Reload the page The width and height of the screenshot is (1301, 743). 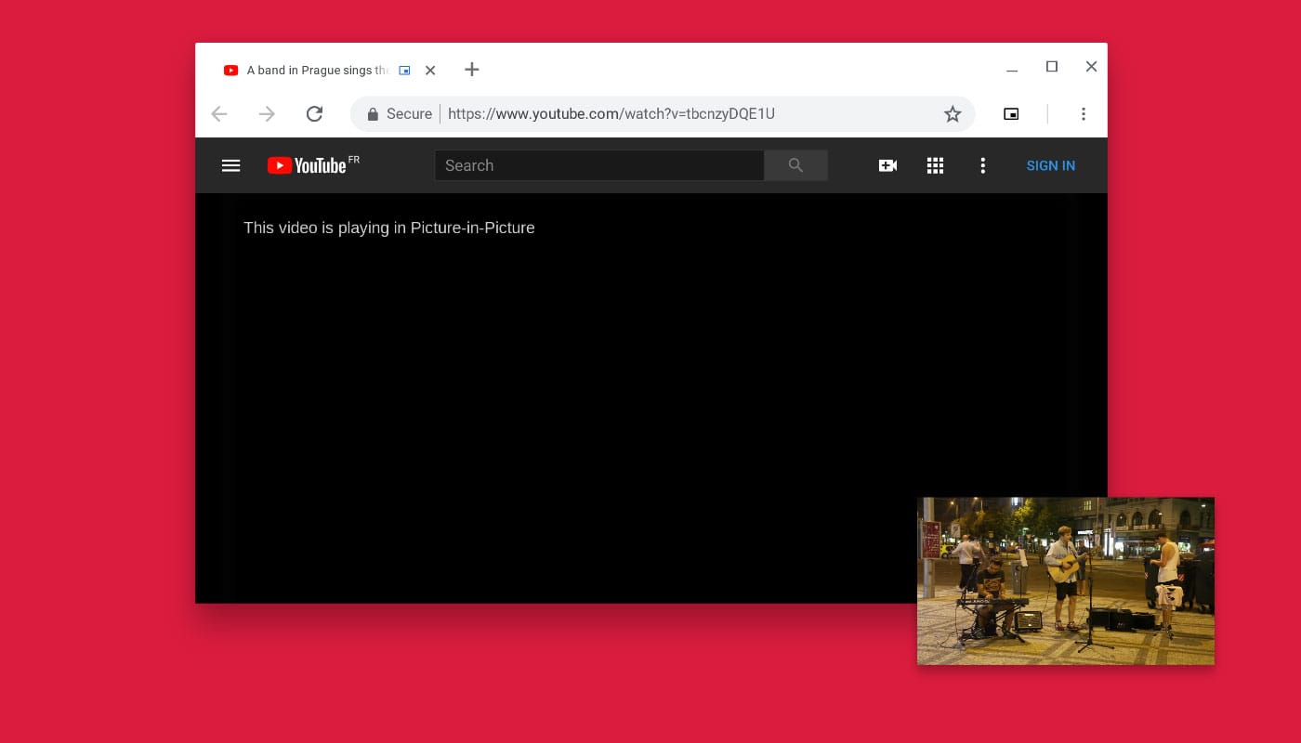pos(314,114)
